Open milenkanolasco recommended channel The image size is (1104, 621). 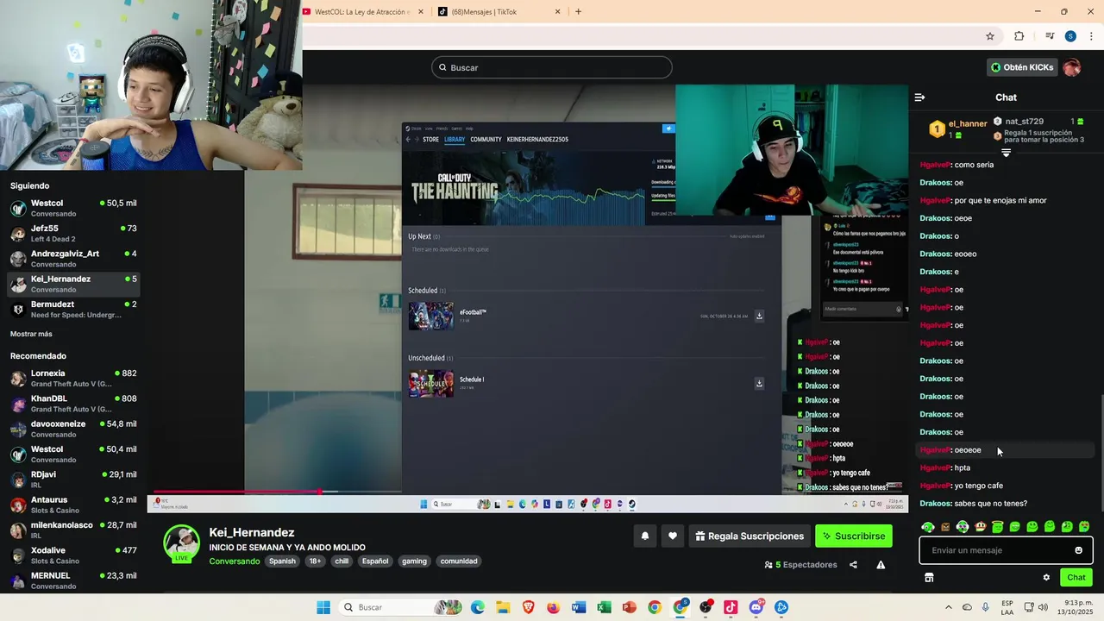click(73, 530)
